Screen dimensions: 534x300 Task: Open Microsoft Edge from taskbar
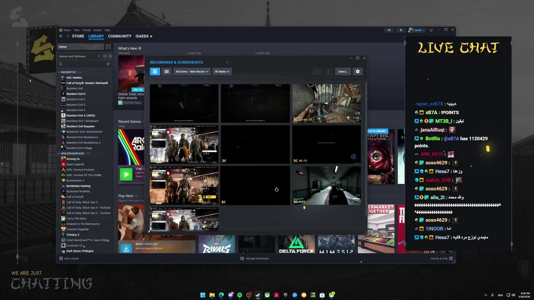click(221, 295)
